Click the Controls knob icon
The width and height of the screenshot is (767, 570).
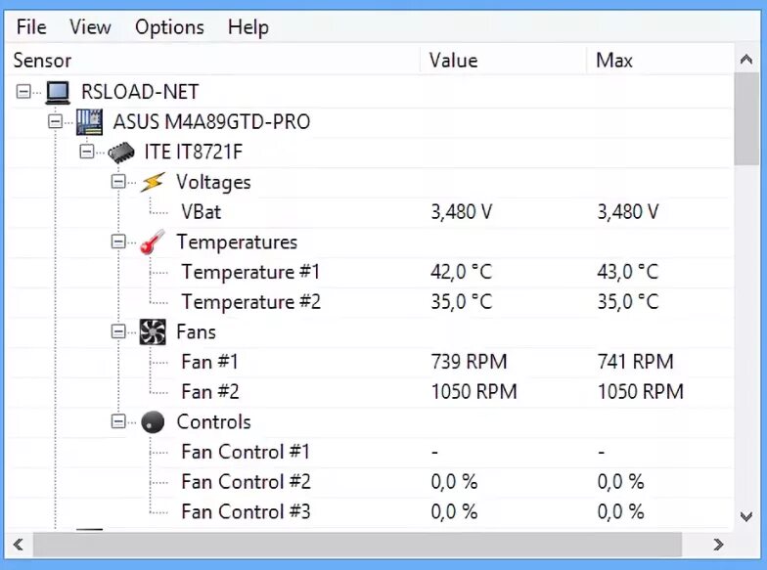click(x=153, y=421)
